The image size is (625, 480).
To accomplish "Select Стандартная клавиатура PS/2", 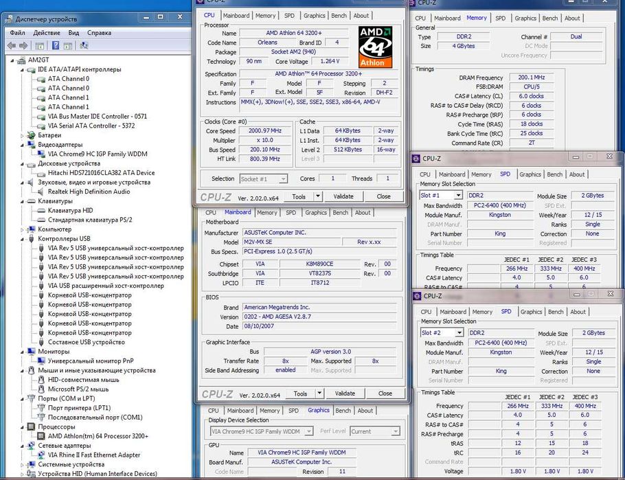I will (x=90, y=220).
